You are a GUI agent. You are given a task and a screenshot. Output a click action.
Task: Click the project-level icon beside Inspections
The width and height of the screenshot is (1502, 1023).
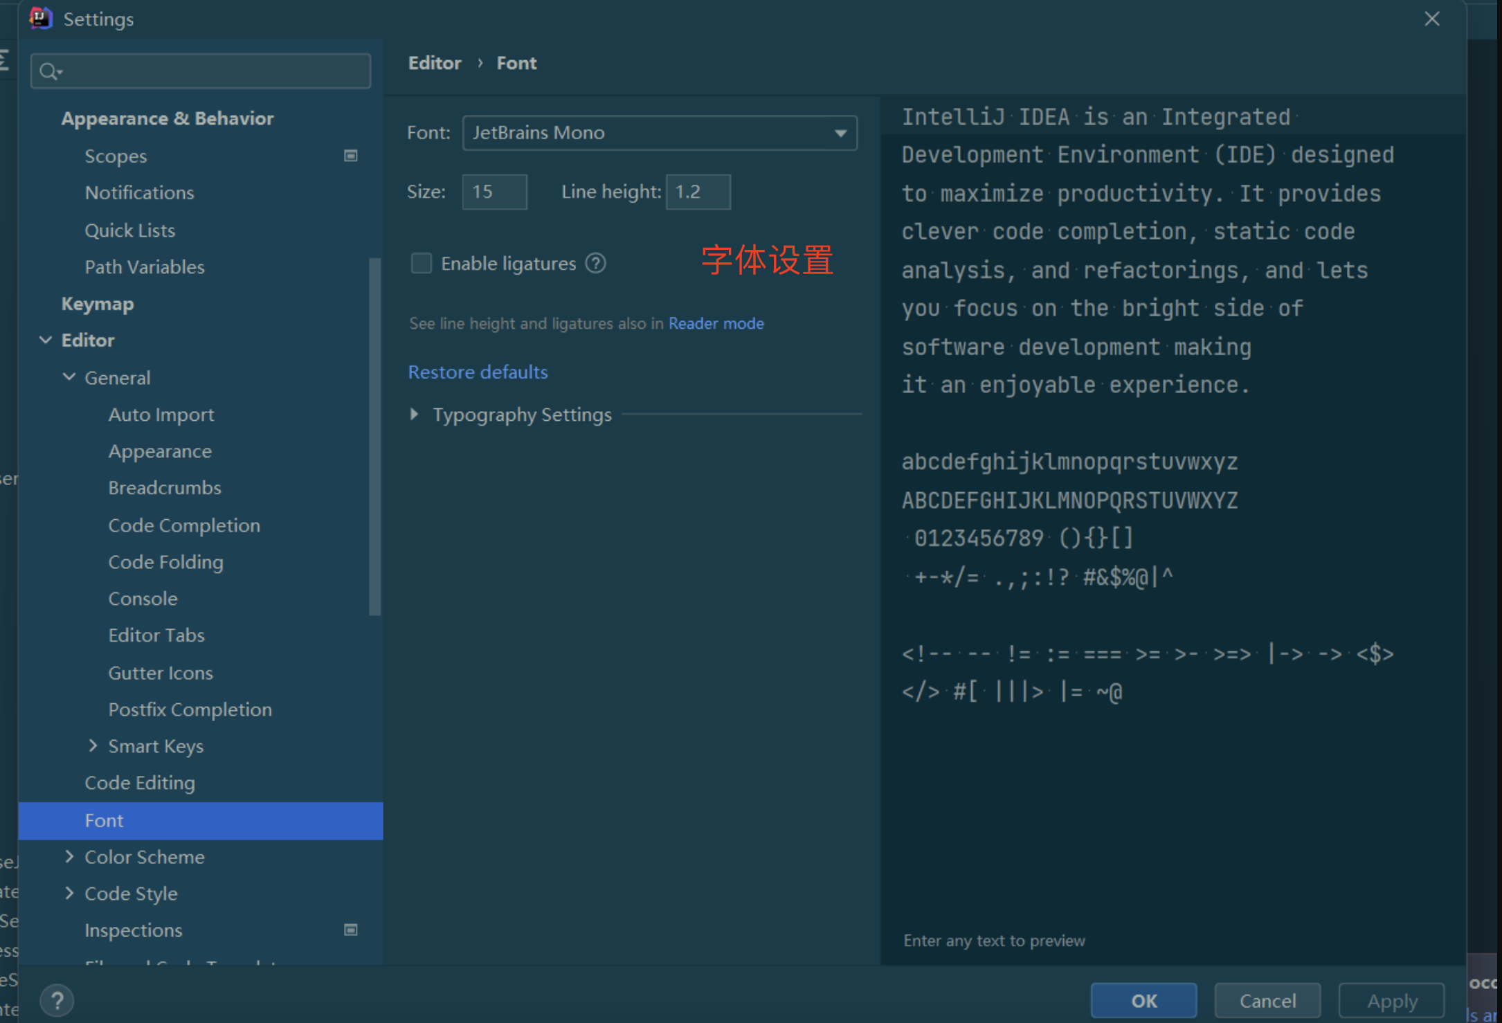351,930
